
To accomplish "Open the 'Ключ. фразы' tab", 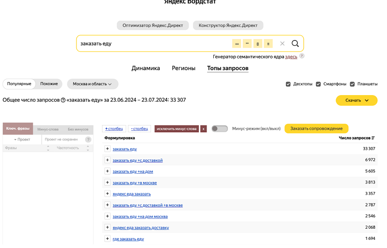I will (x=18, y=128).
